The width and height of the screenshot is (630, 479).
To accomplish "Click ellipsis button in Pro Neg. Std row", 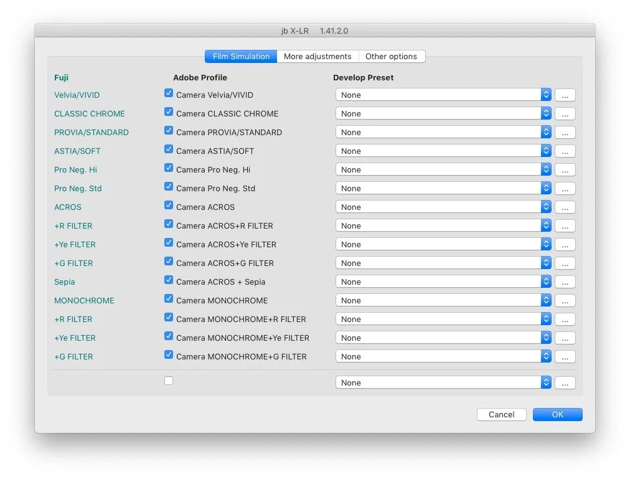I will (x=565, y=189).
